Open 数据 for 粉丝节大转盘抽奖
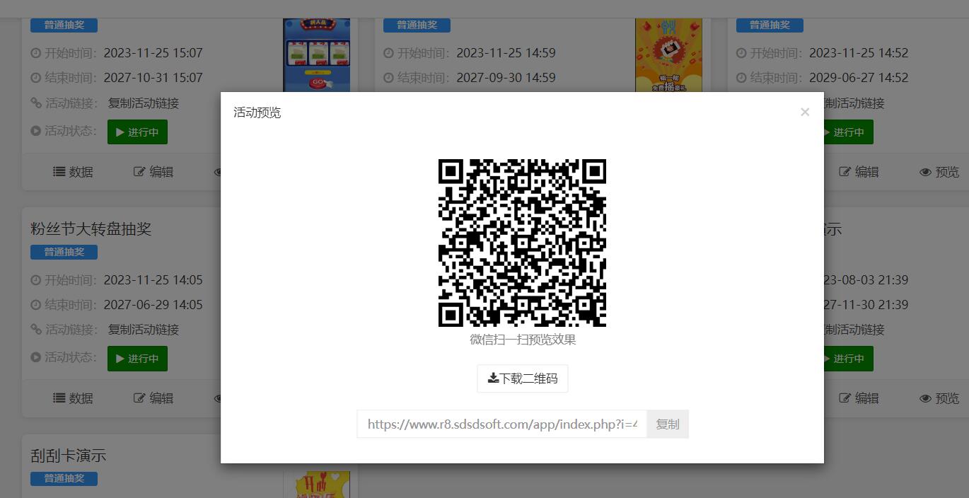The image size is (969, 498). (74, 398)
